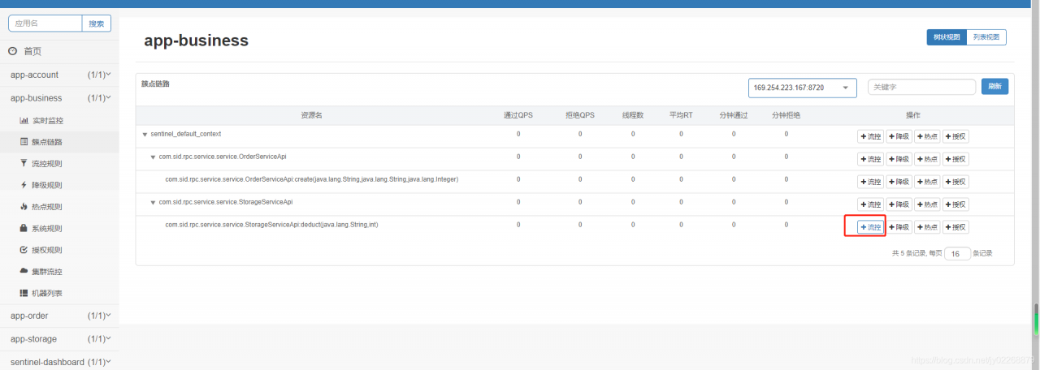This screenshot has height=370, width=1040.
Task: Add 热点 rule for StorageServiceApi row
Action: click(927, 204)
